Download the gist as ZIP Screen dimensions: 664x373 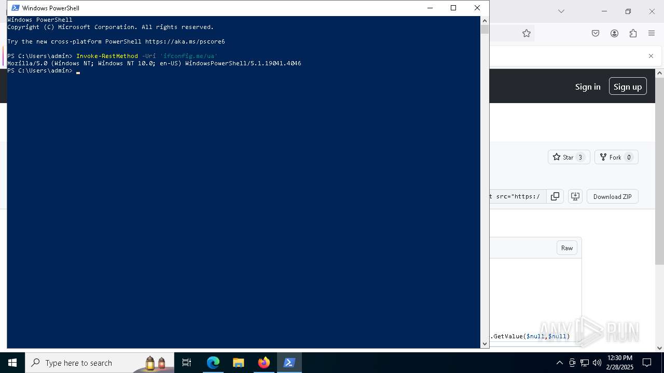point(613,196)
